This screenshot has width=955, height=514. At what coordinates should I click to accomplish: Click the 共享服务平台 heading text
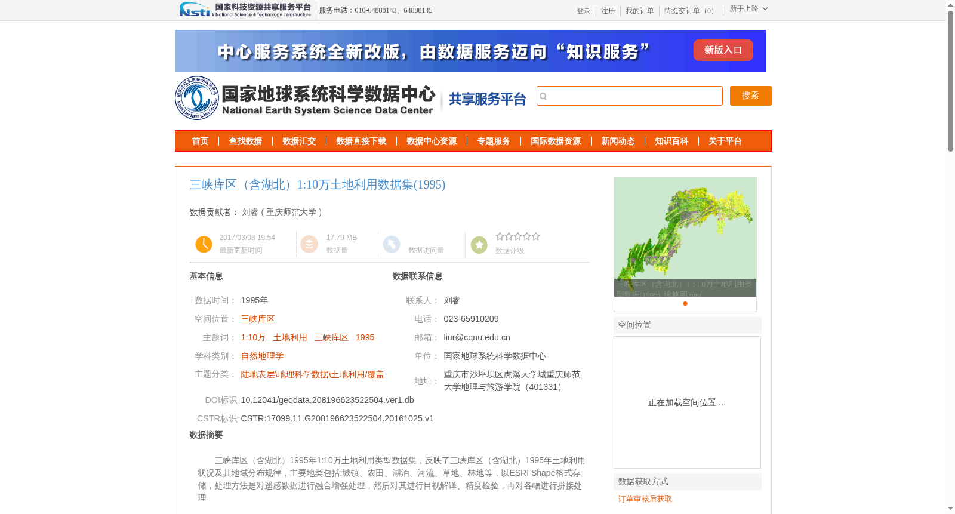487,99
